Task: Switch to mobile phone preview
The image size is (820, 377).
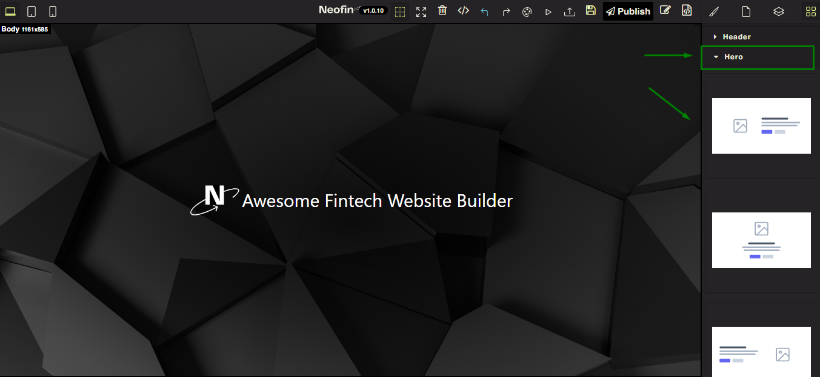Action: coord(53,11)
